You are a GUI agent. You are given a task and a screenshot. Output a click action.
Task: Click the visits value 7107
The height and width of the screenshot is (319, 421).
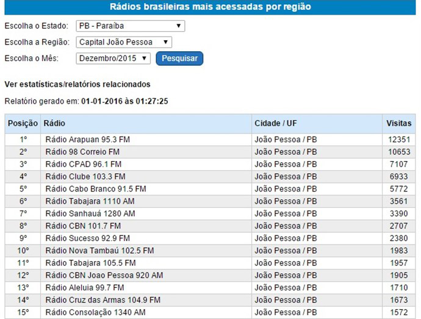pyautogui.click(x=398, y=164)
